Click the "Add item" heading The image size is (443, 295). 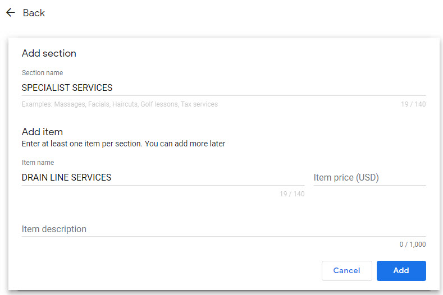click(42, 132)
